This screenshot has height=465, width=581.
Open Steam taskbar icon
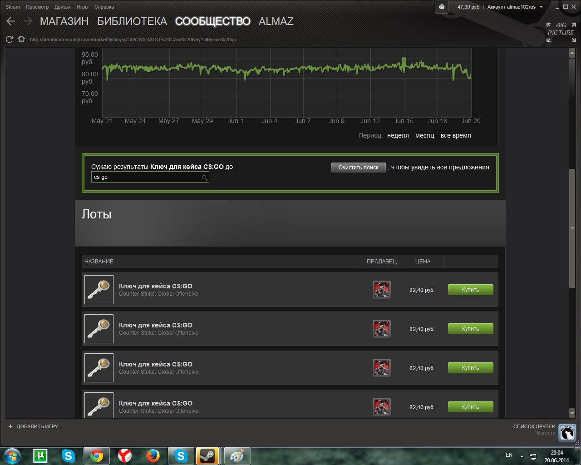pos(208,456)
